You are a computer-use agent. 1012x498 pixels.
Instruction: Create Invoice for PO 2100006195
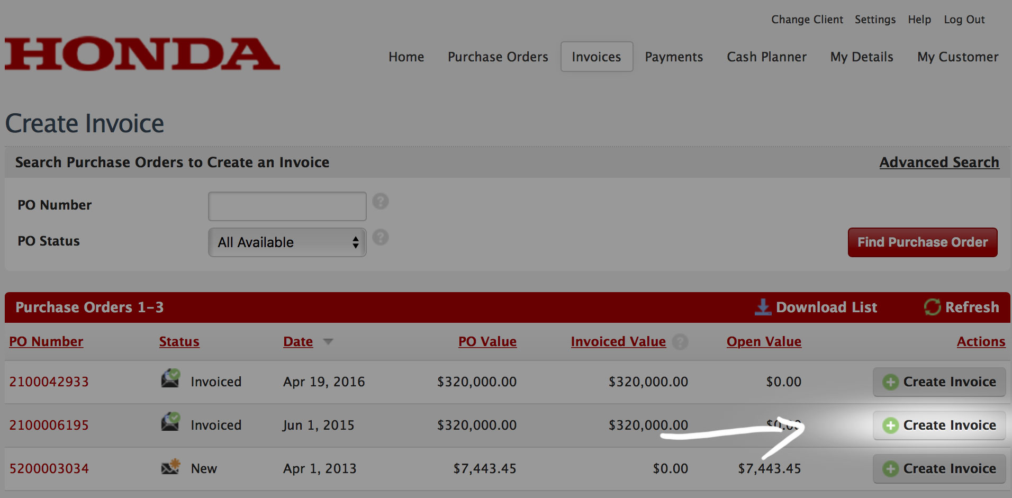[939, 425]
